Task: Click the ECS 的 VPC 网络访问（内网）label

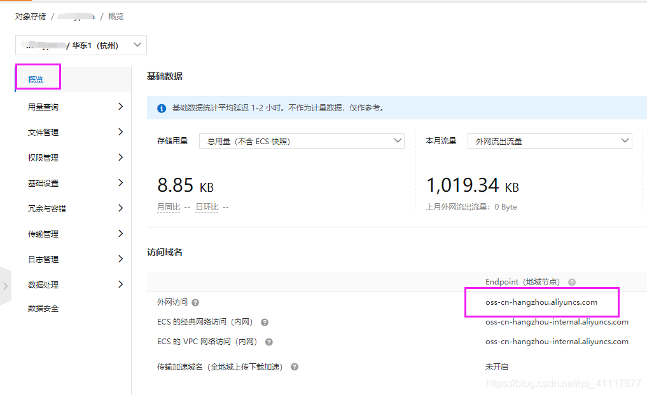Action: pyautogui.click(x=207, y=342)
